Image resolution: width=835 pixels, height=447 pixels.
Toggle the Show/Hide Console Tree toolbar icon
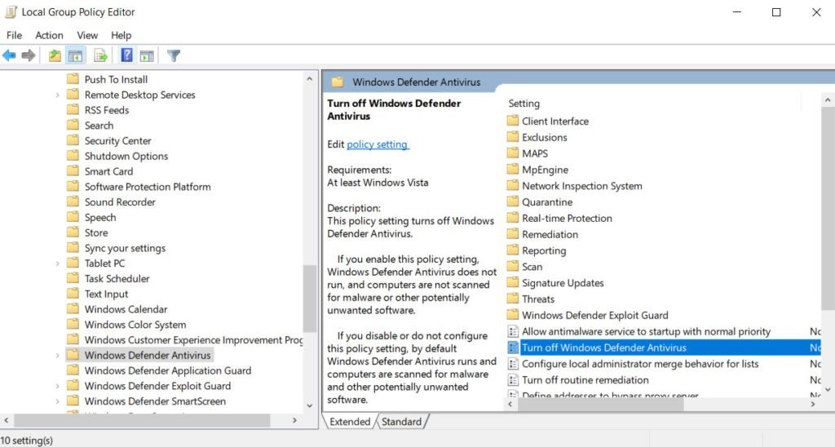coord(75,55)
